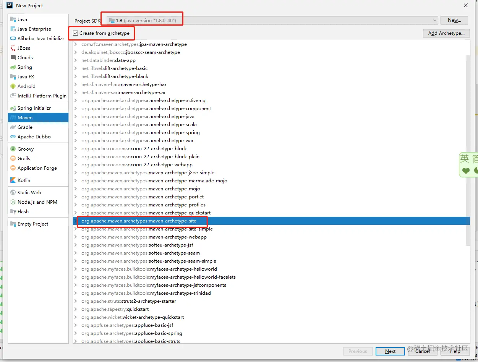Viewport: 478px width, 362px height.
Task: Select softeu-archetype-seam-simple row
Action: (271, 261)
